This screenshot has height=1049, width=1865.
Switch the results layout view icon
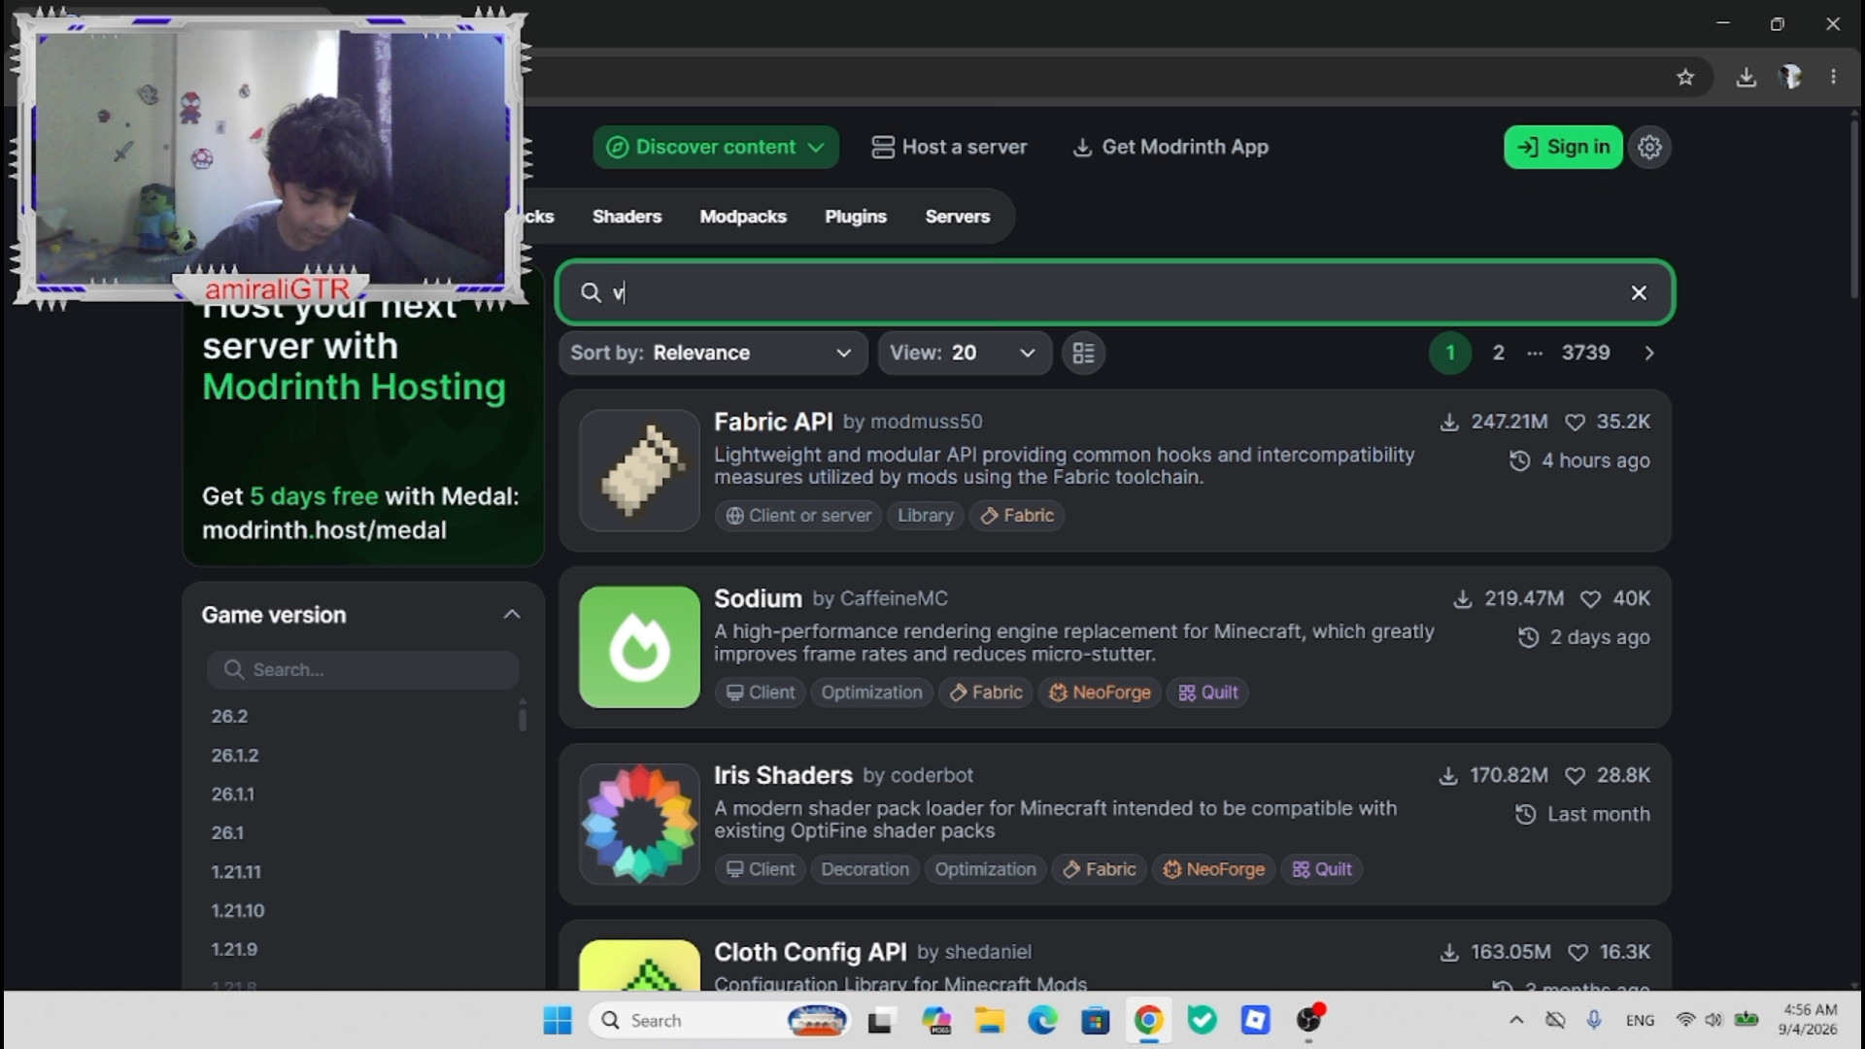[1083, 353]
